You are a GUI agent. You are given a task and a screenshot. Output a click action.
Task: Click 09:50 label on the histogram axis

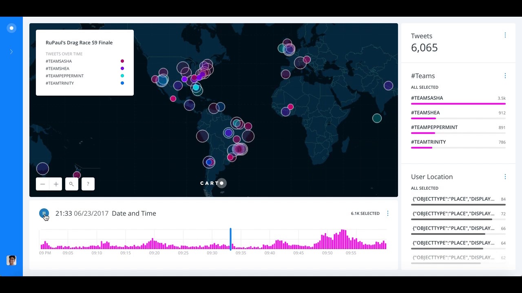pos(327,253)
